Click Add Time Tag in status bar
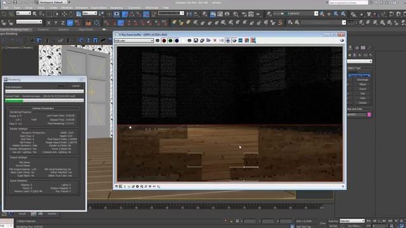The width and height of the screenshot is (406, 228). [x=303, y=227]
